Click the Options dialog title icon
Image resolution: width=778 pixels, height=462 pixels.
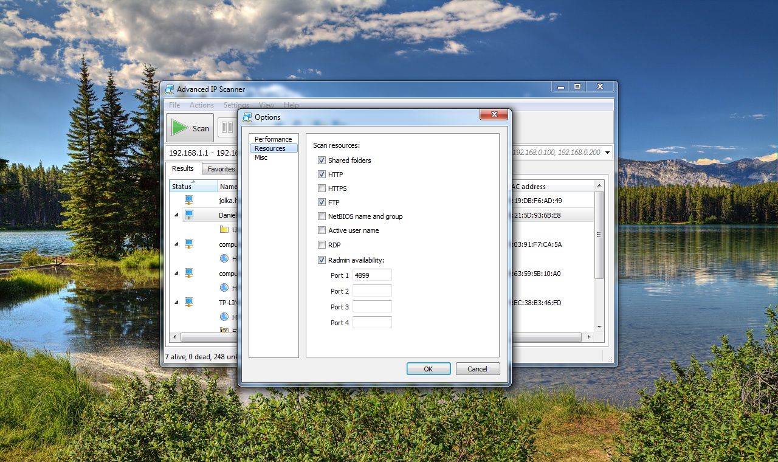[247, 117]
